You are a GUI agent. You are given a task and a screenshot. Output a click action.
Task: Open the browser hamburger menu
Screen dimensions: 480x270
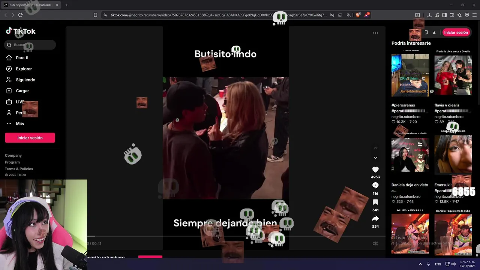coord(474,15)
